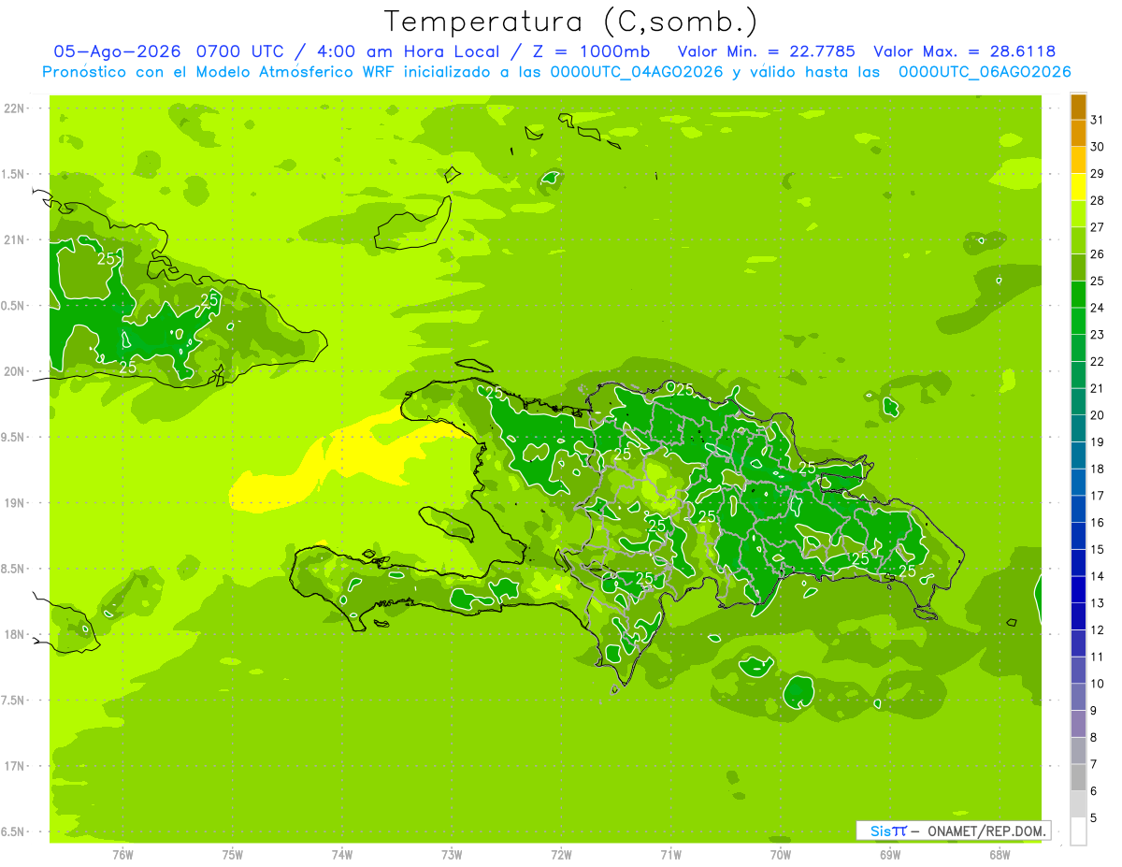
Task: Click the "68W" longitude label
Action: pos(1000,854)
